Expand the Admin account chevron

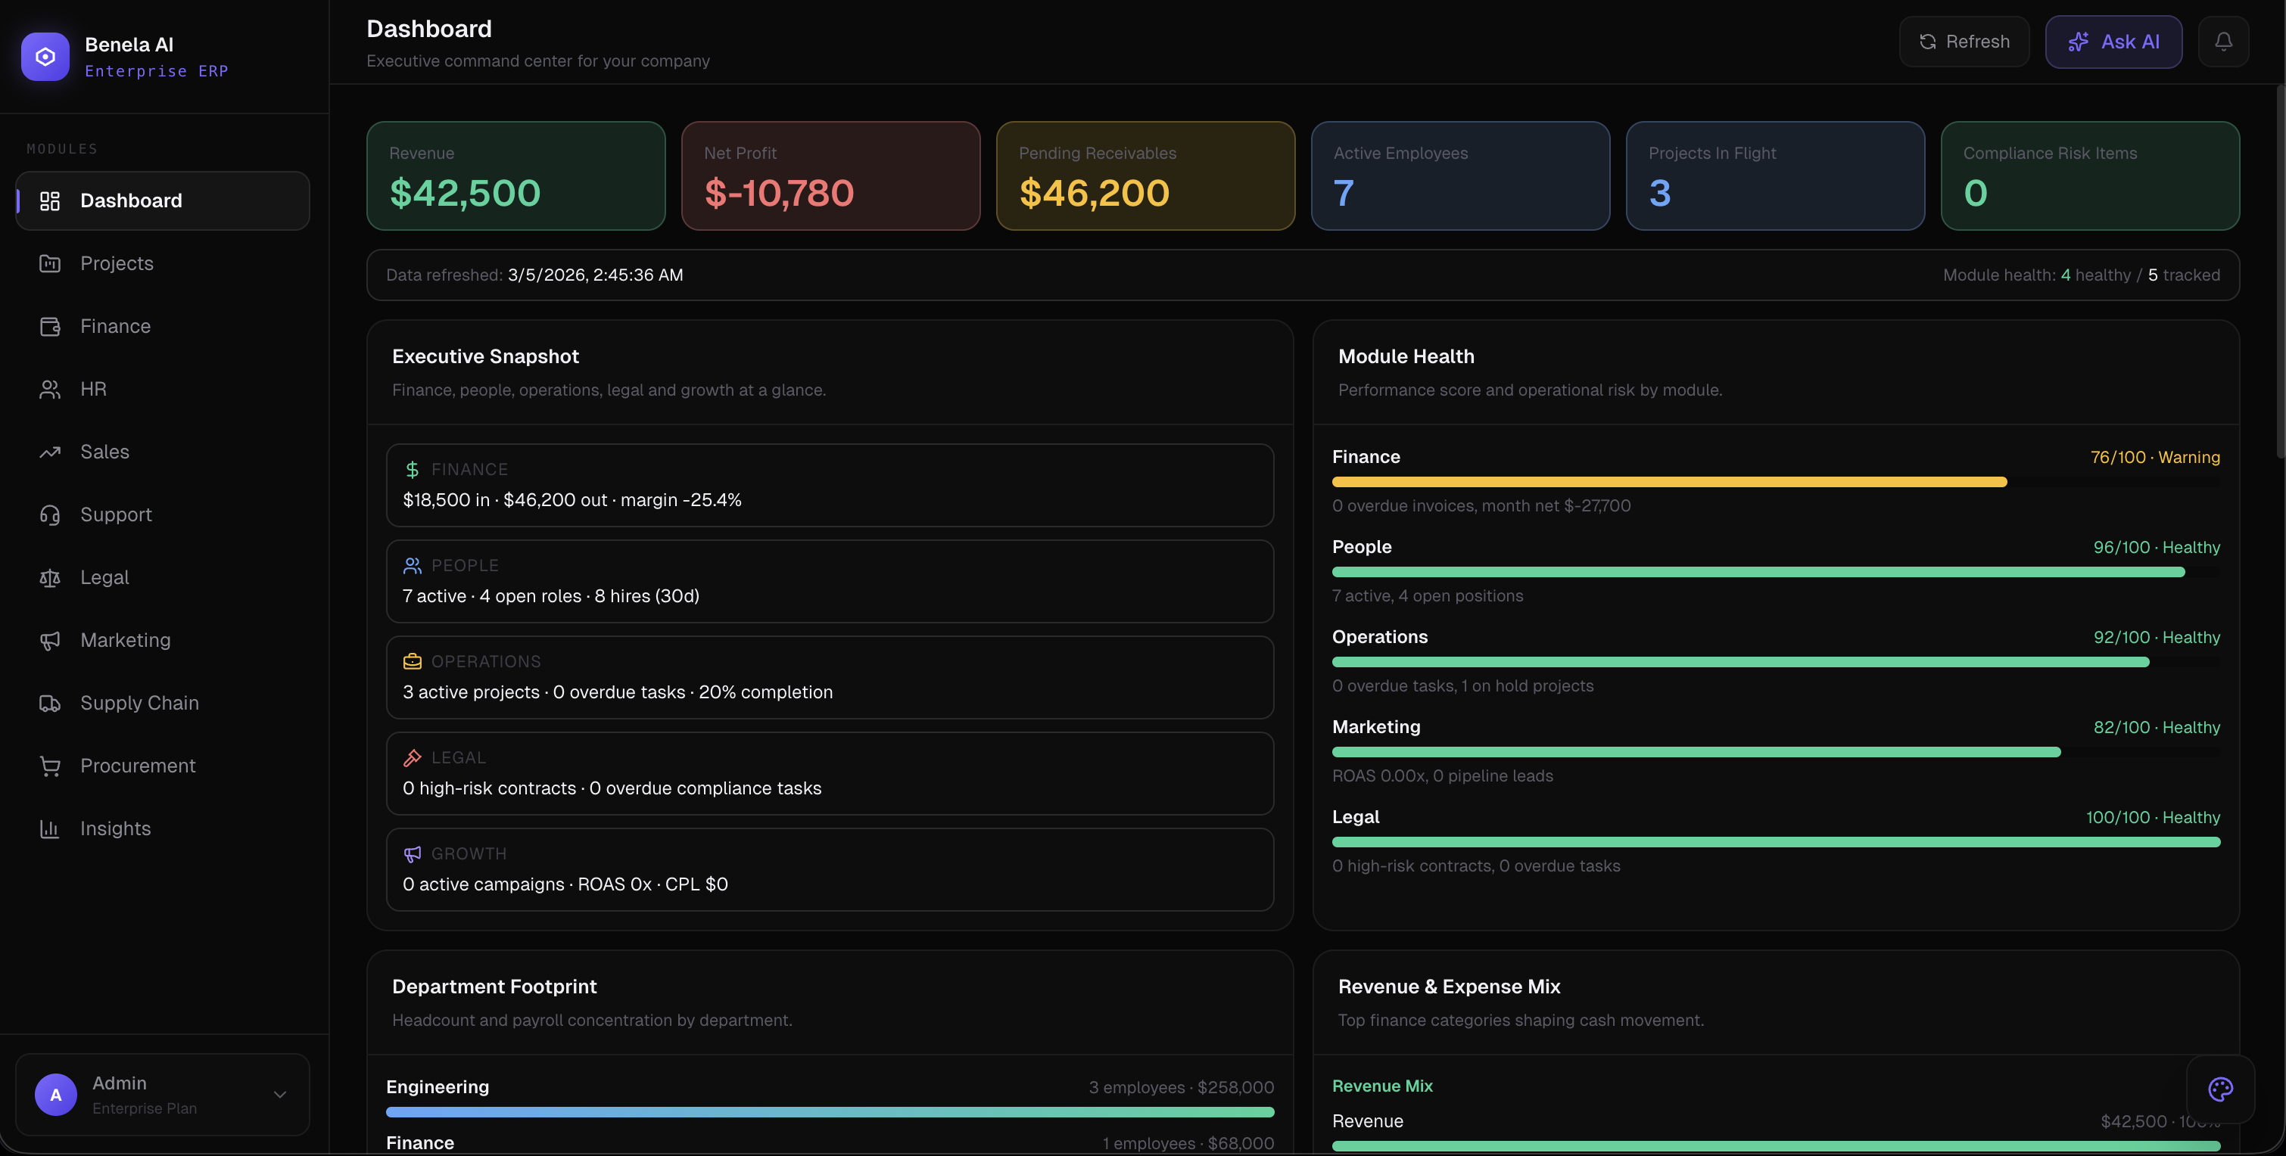[279, 1095]
